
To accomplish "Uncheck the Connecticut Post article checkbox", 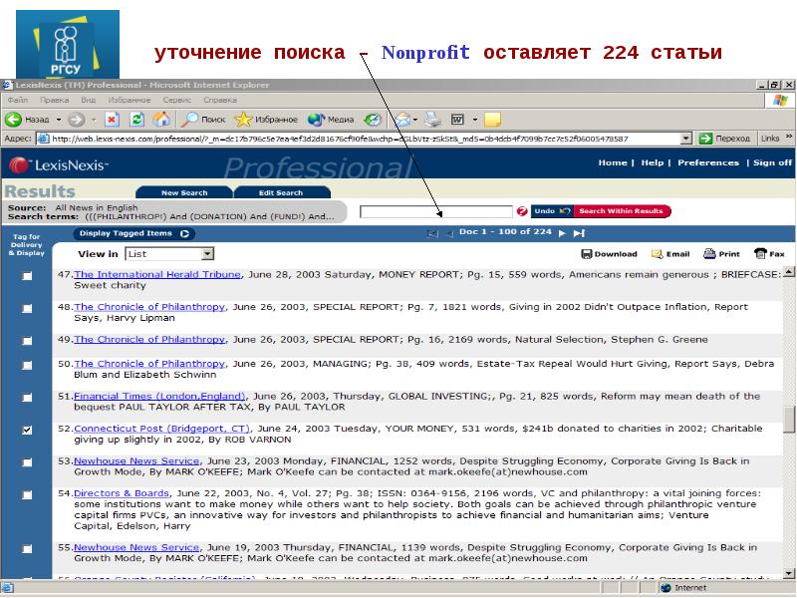I will 27,431.
